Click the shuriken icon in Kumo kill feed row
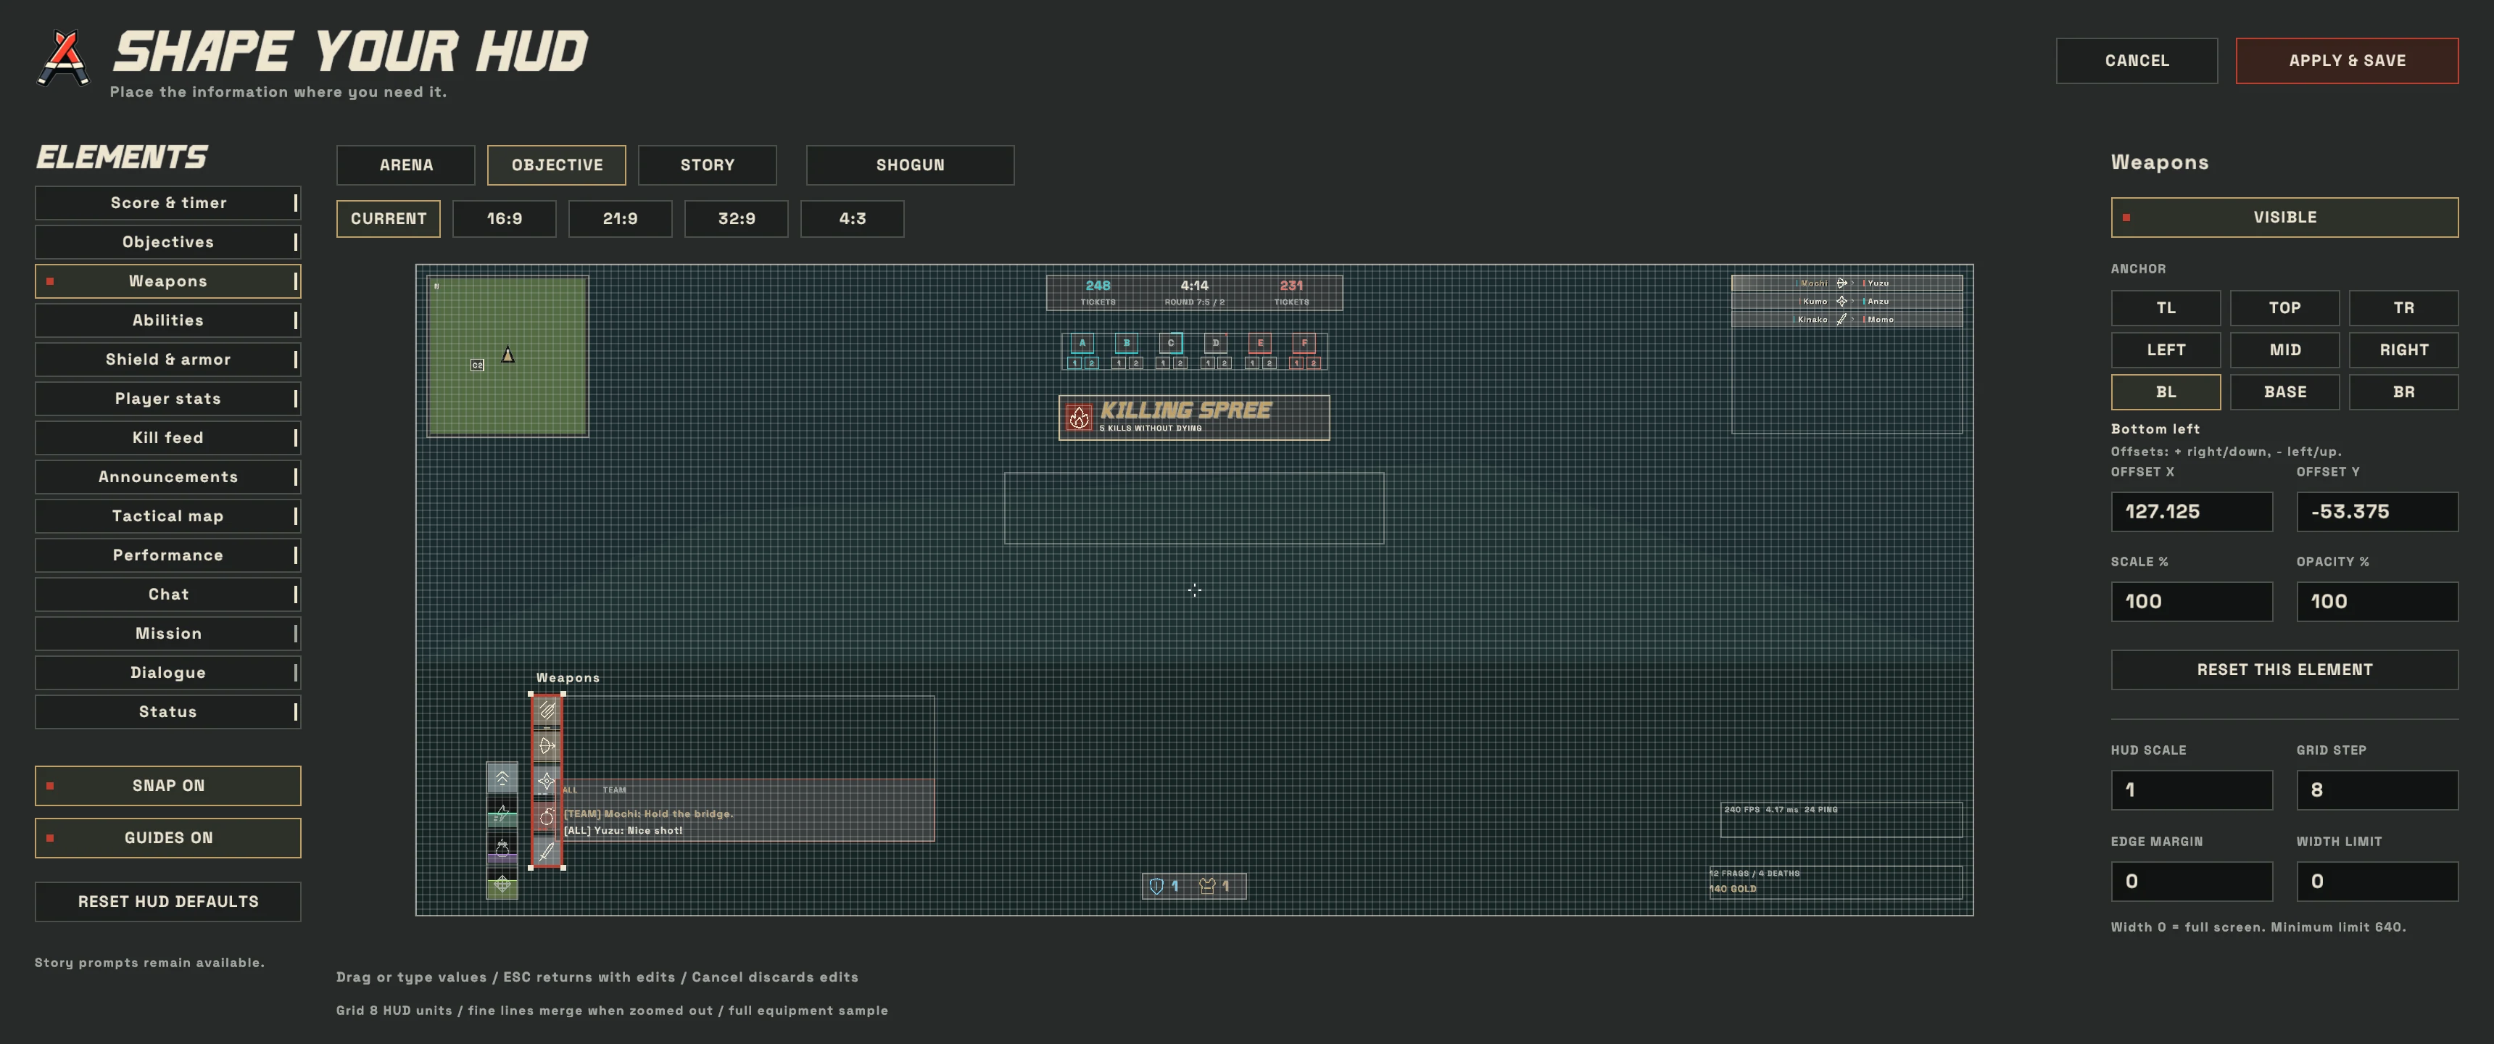The width and height of the screenshot is (2494, 1044). coord(1841,301)
